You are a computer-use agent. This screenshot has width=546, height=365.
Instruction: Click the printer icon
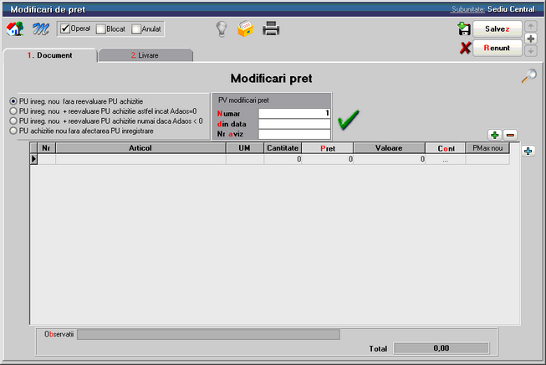click(x=271, y=28)
